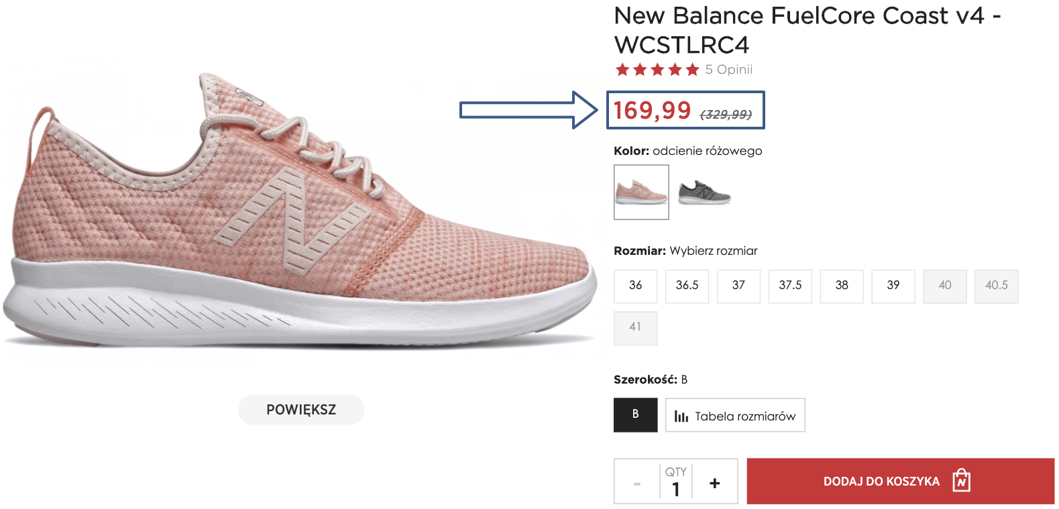Click the five-star rating
The image size is (1059, 509).
(x=657, y=70)
